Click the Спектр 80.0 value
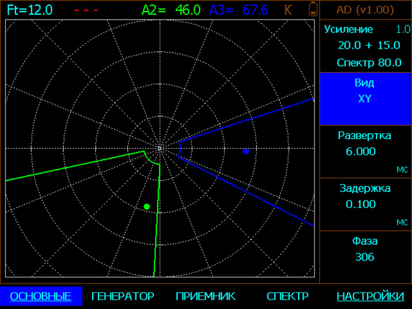The width and height of the screenshot is (412, 309). click(x=369, y=62)
